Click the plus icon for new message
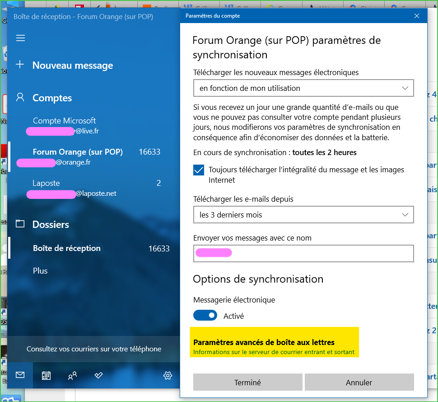The width and height of the screenshot is (438, 402). (x=20, y=64)
